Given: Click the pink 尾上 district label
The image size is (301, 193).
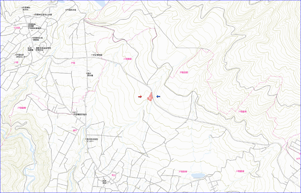Looking at the screenshot, I should [113, 175].
